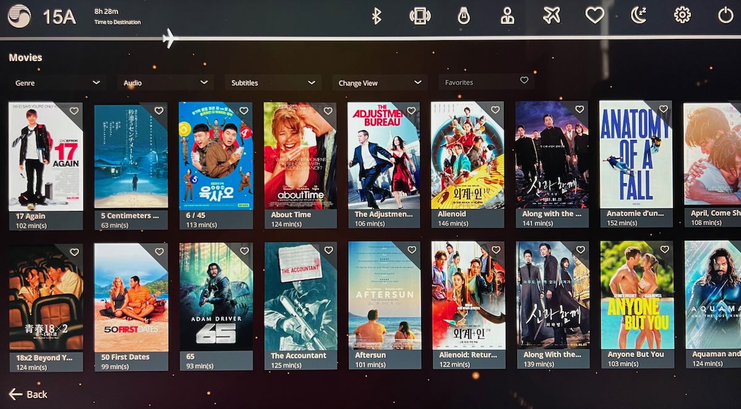Screen dimensions: 741x409
Task: Turn on the reading light bulb icon
Action: point(464,15)
